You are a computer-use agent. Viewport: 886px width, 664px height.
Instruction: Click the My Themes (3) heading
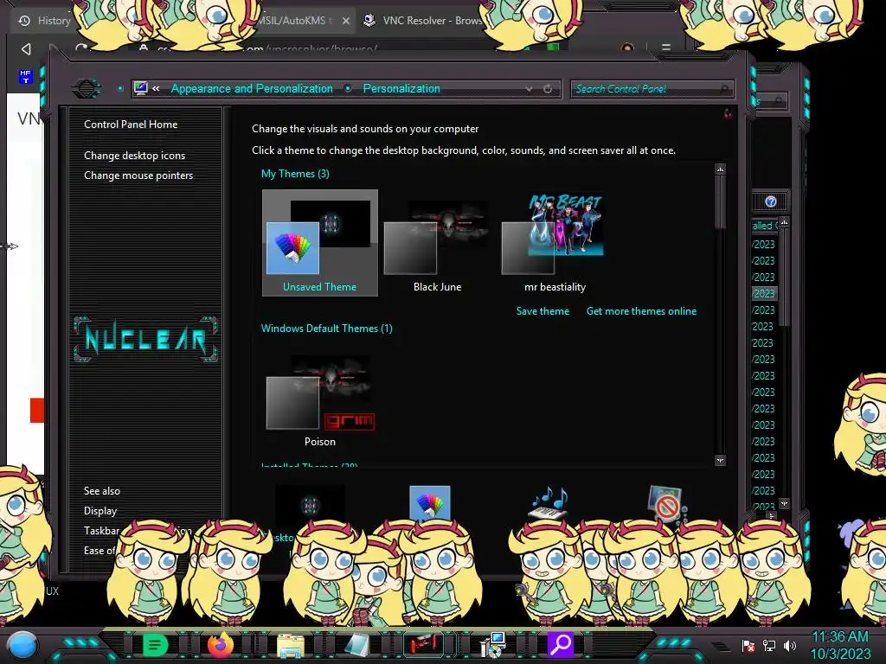pyautogui.click(x=295, y=173)
